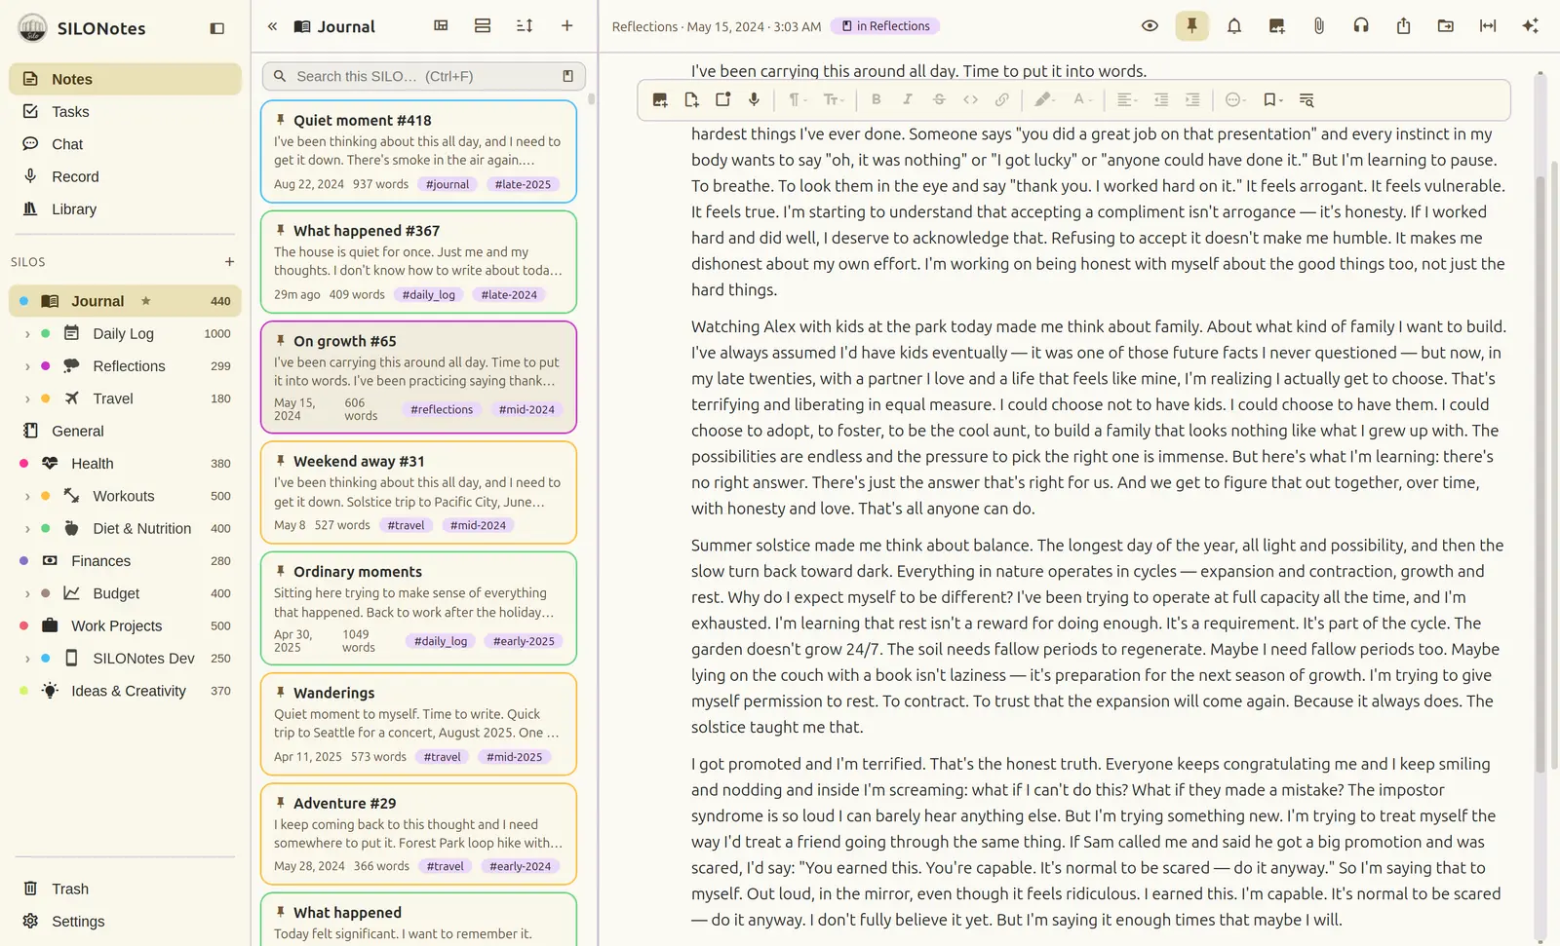The width and height of the screenshot is (1560, 946).
Task: Open the 'Quiet moment #418' note card
Action: (x=418, y=151)
